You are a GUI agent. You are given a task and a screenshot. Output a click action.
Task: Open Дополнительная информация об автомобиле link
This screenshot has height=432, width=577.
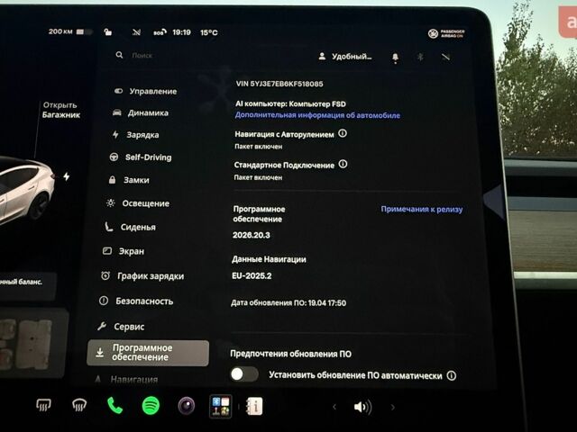[317, 115]
